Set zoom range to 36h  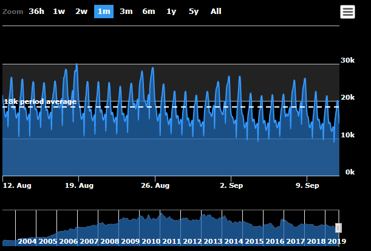tap(36, 12)
